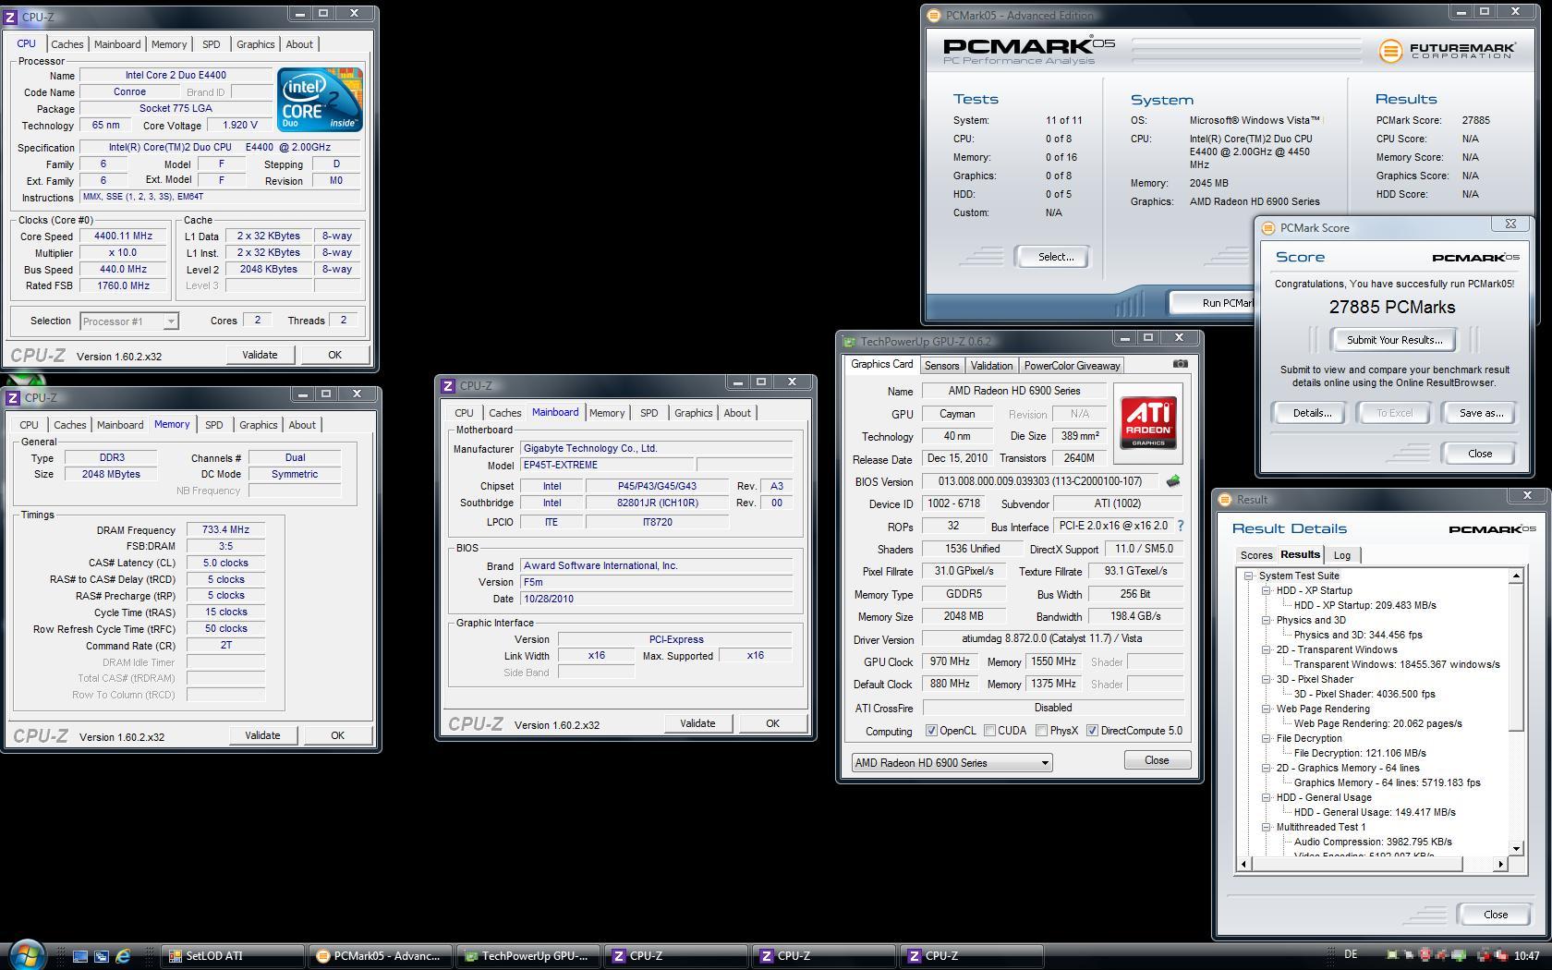
Task: Click the Intel Core 2 Duo logo
Action: click(x=320, y=99)
